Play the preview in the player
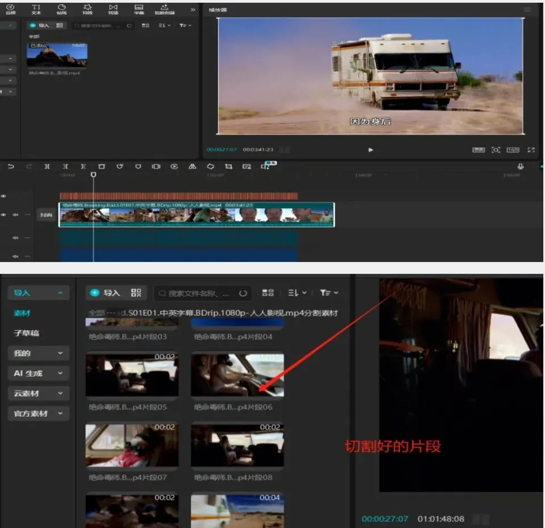Screen dimensions: 545x528 pyautogui.click(x=371, y=150)
